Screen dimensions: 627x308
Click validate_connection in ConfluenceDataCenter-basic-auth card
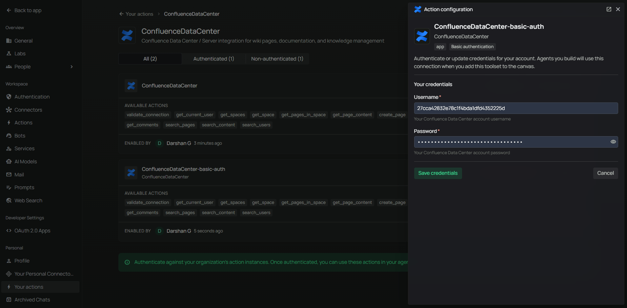click(x=148, y=203)
